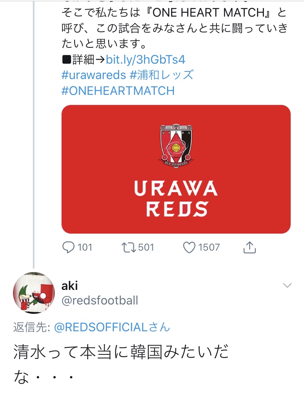Screen dimensions: 304x401
Task: Tap the URAWA REDS wordmark in image
Action: click(176, 199)
